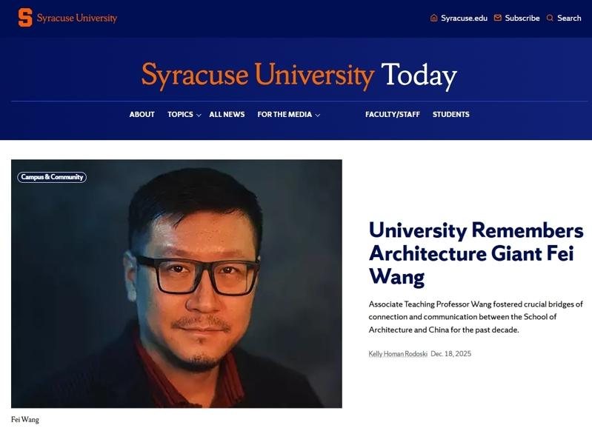Expand the chevron next to TOPICS
Viewport: 592px width, 434px height.
coord(199,115)
